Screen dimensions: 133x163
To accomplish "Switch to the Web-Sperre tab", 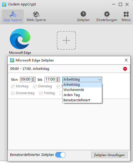I will coord(36,17).
